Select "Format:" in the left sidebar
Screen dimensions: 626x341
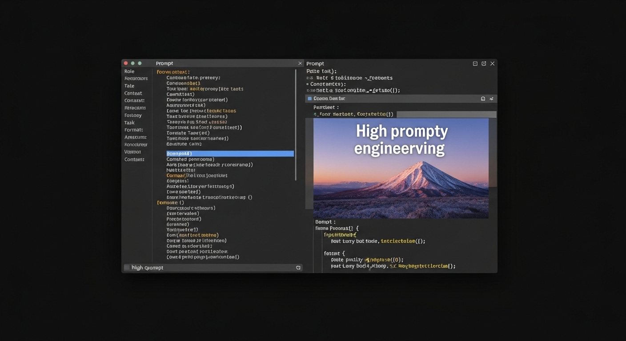click(x=134, y=130)
